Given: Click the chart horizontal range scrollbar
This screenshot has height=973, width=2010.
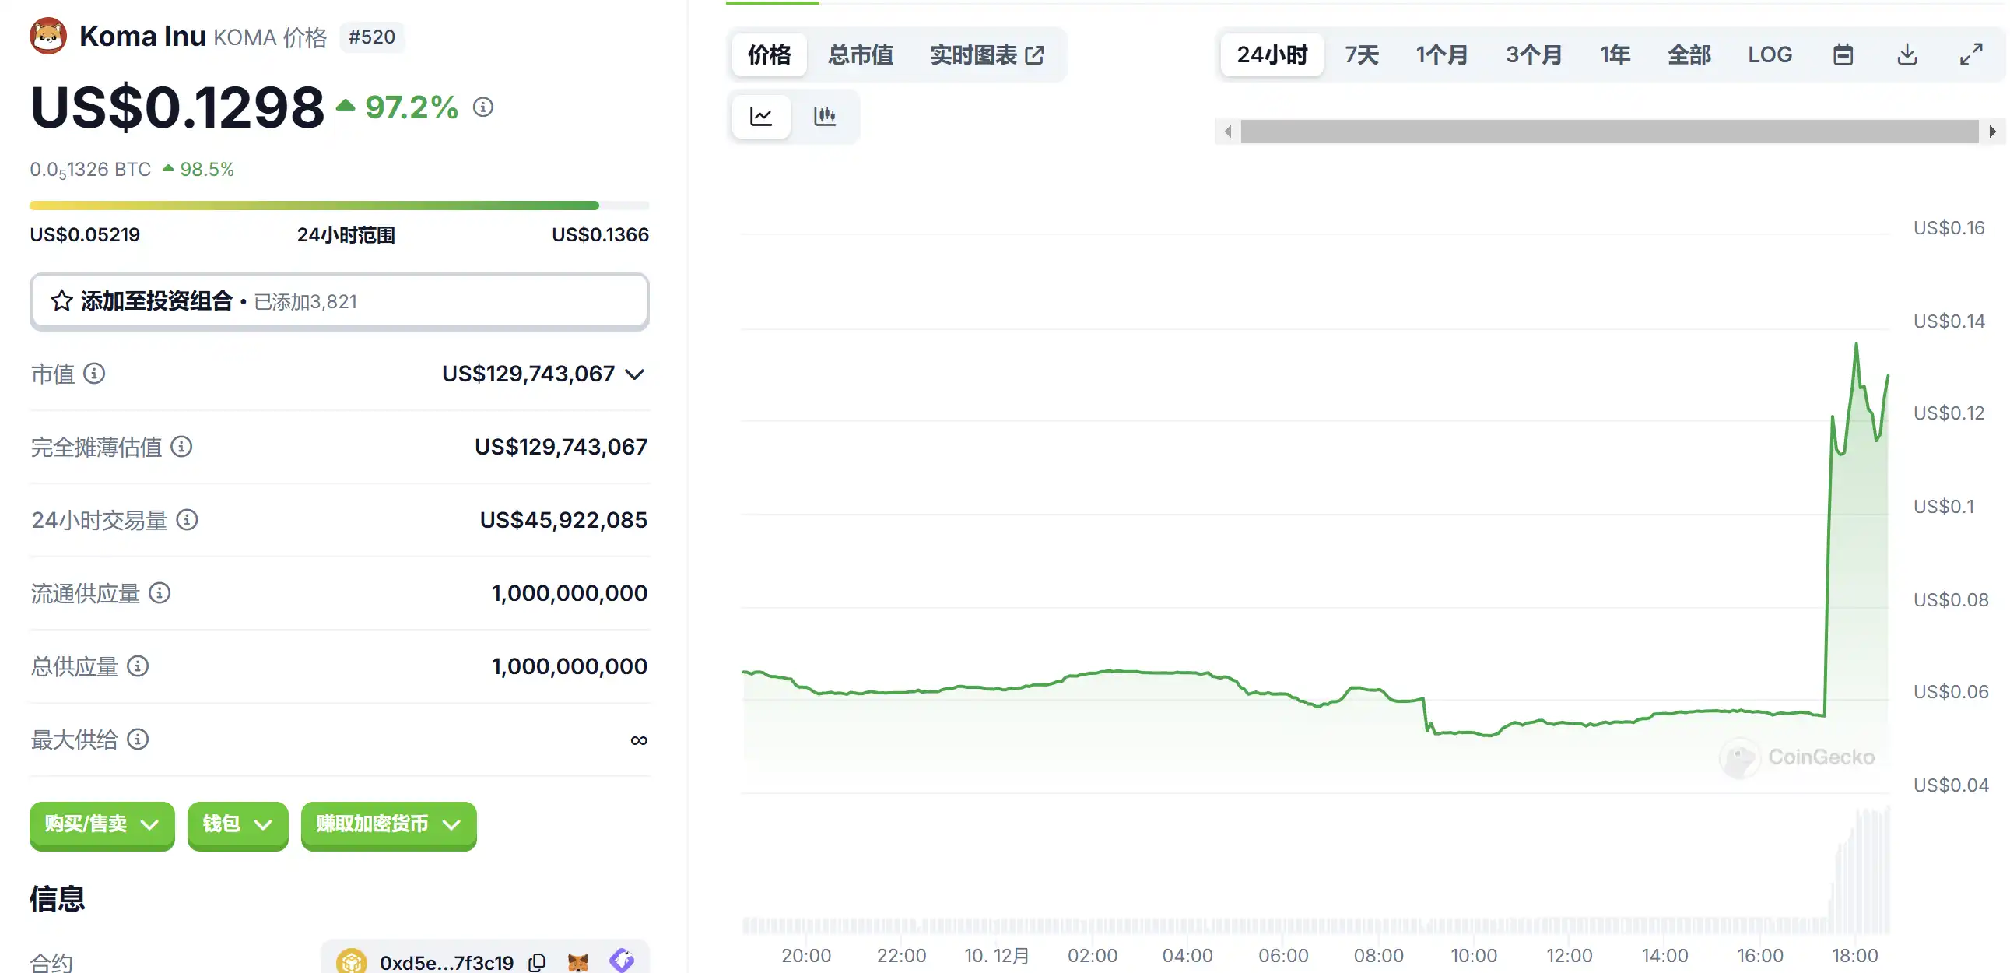Looking at the screenshot, I should tap(1609, 132).
